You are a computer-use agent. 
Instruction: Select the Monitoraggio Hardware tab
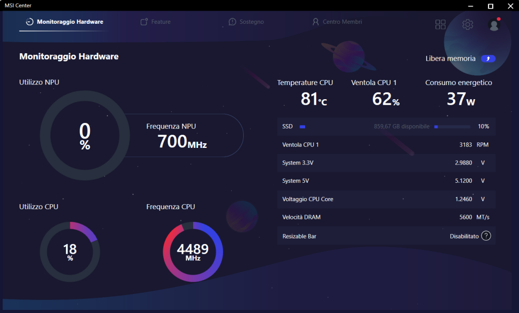pyautogui.click(x=69, y=22)
